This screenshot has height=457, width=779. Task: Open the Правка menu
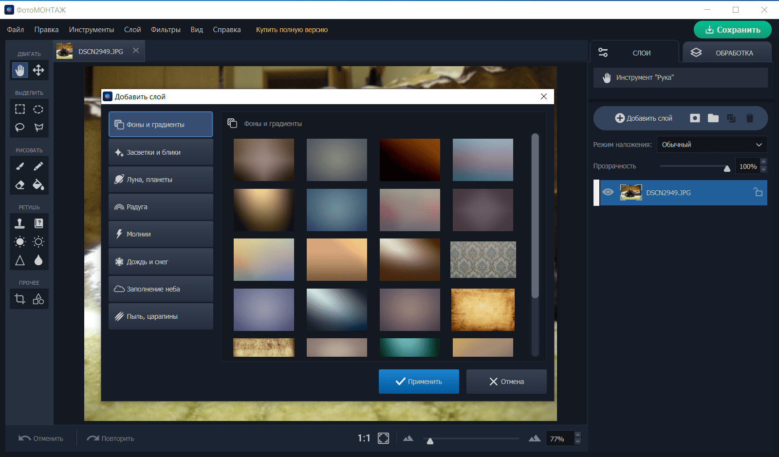pos(46,30)
